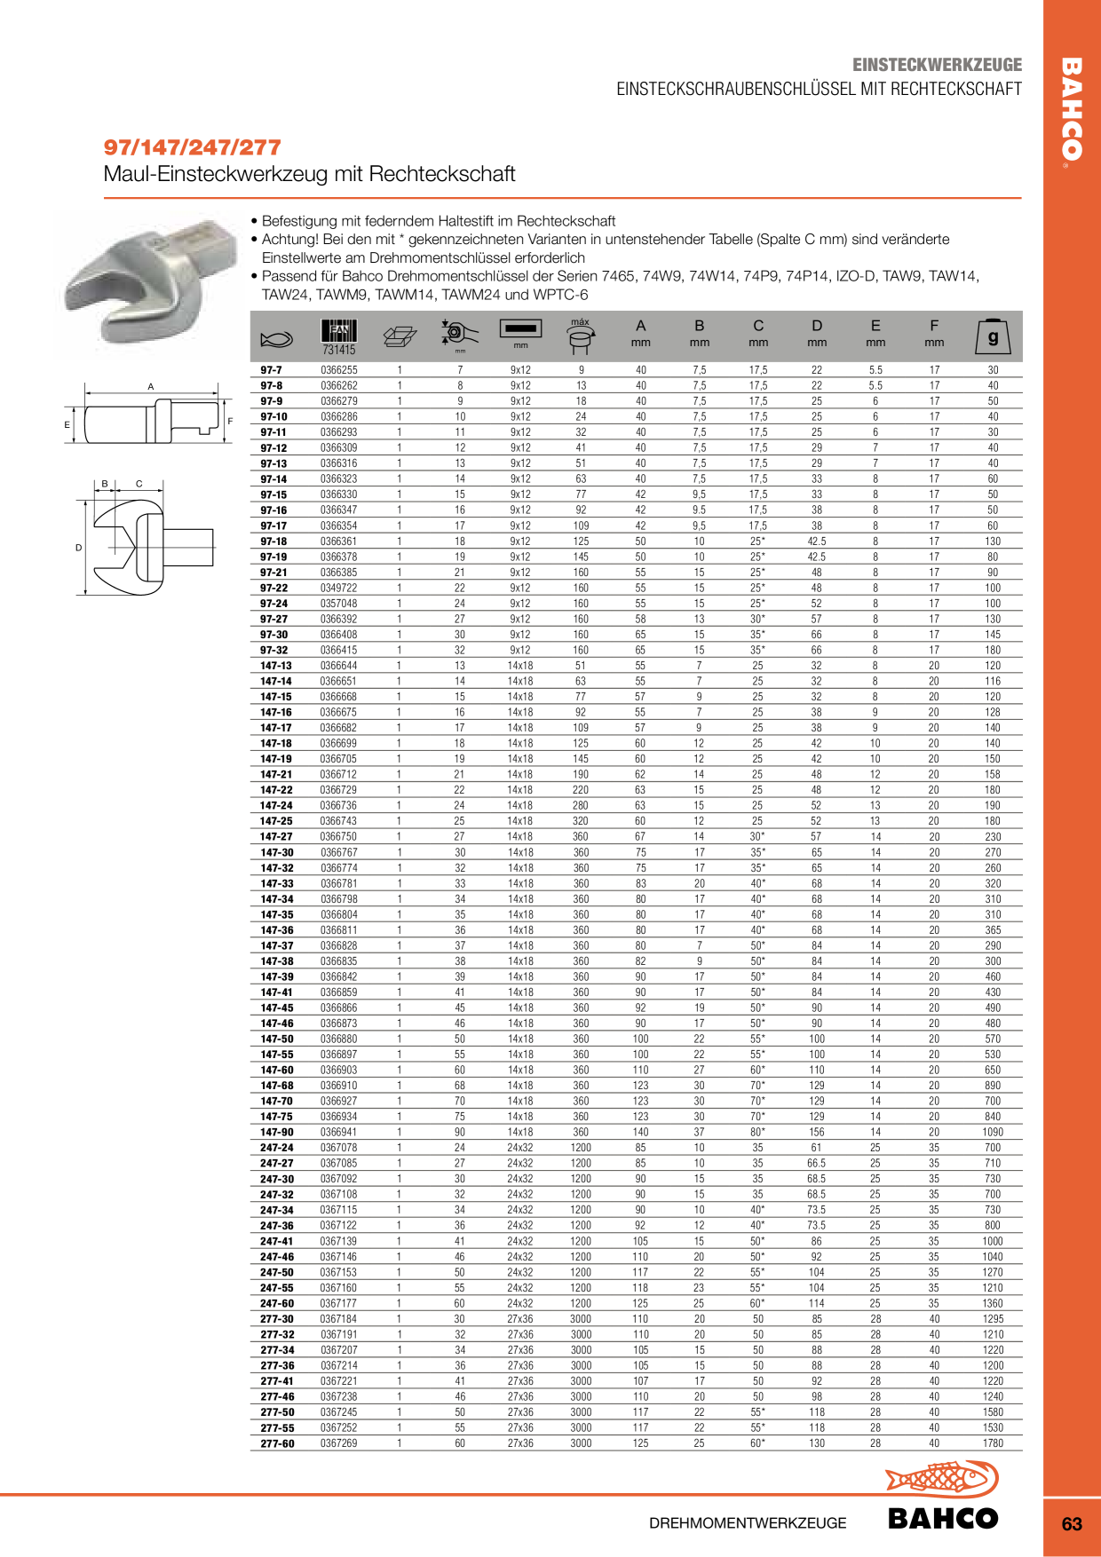Click the top view dimension drawing
The image size is (1101, 1557).
point(147,538)
